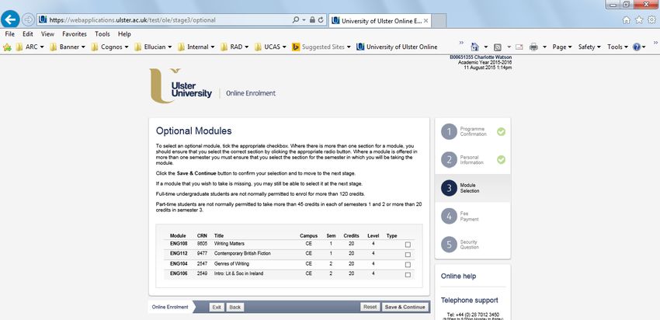660x320 pixels.
Task: Refresh the page with reload icon
Action: (x=321, y=19)
